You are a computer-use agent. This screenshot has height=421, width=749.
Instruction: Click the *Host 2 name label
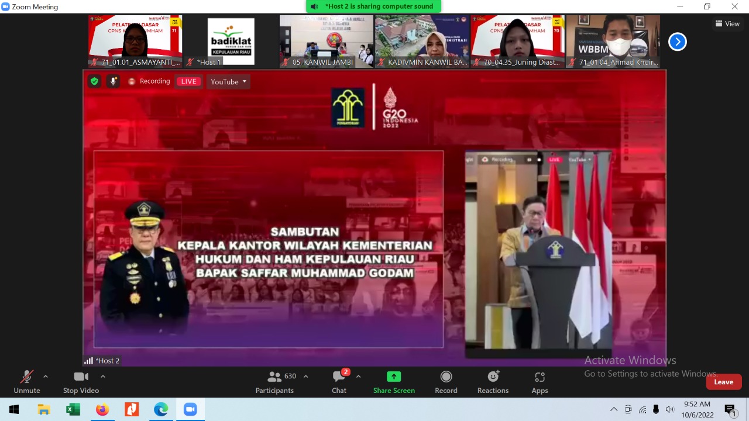[107, 361]
